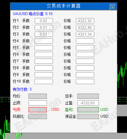The width and height of the screenshot is (127, 139).
Task: Focus the empty 行4 手数 field
Action: coord(44,41)
